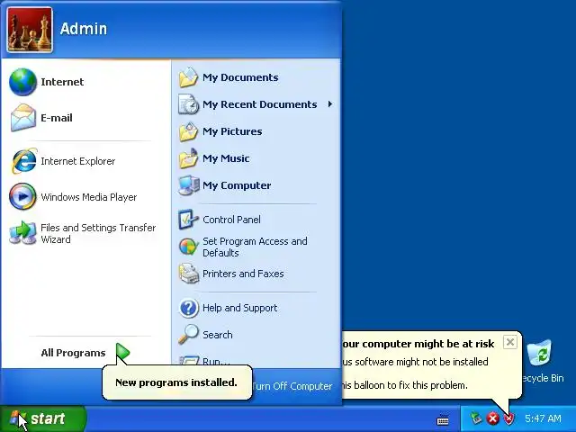The height and width of the screenshot is (432, 576).
Task: Click the Run... menu entry
Action: [216, 361]
